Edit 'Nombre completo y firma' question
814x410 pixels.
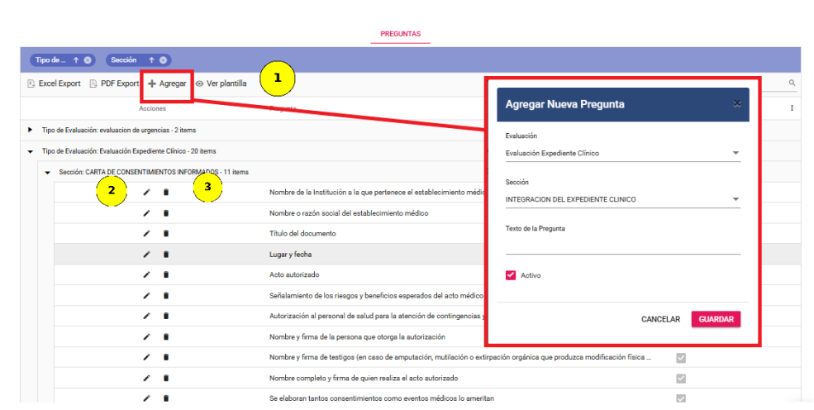point(146,378)
